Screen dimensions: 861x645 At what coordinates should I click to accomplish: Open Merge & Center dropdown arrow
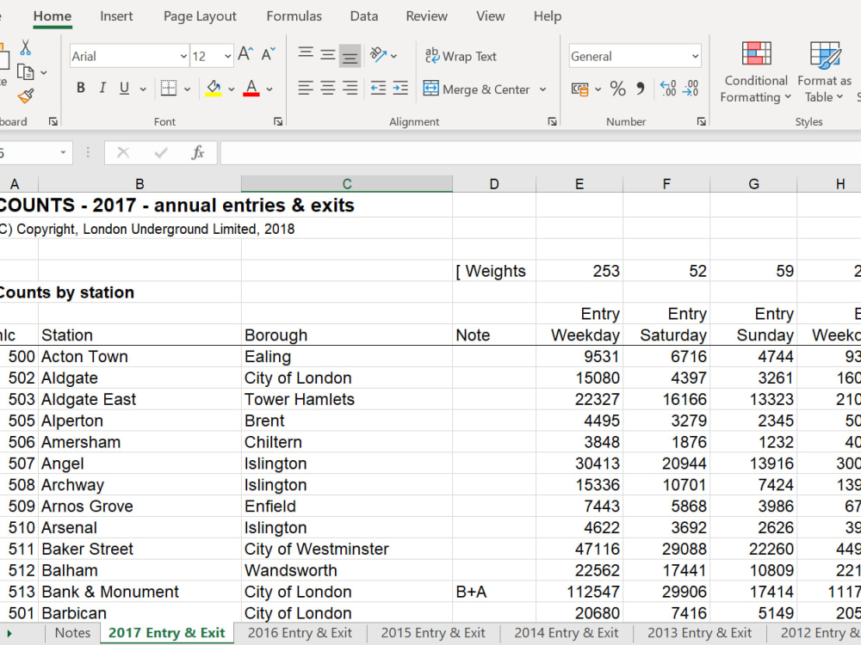[542, 89]
